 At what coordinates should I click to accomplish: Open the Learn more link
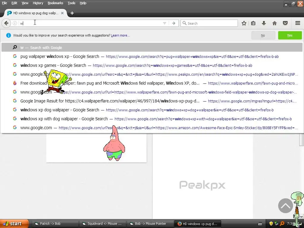click(121, 36)
